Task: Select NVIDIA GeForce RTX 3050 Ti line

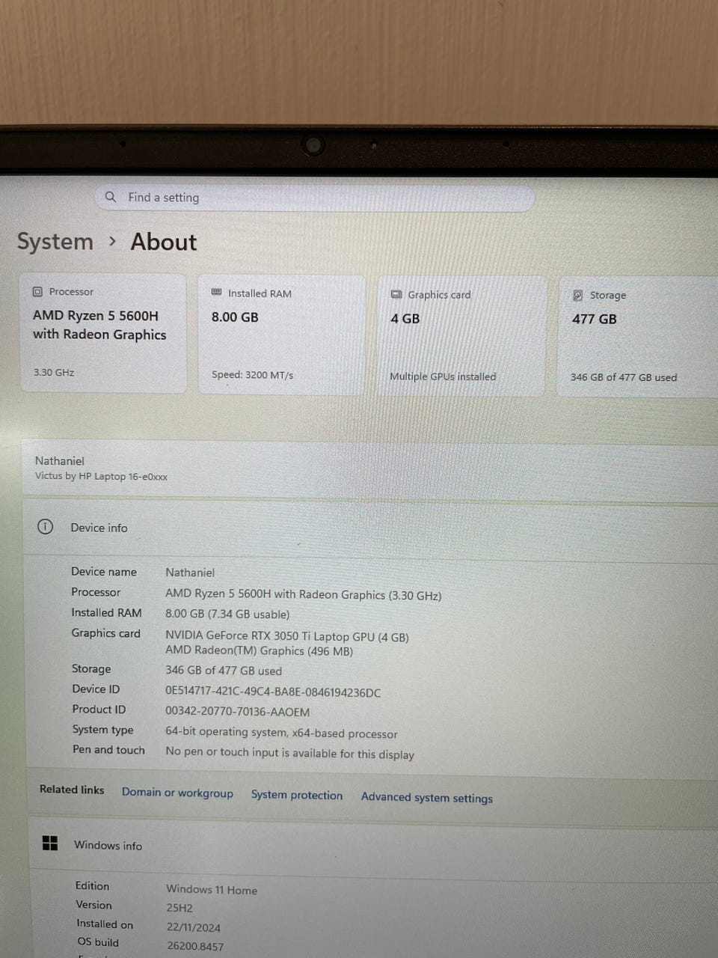Action: [287, 636]
